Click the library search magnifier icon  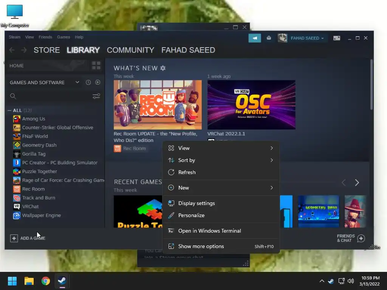tap(13, 96)
